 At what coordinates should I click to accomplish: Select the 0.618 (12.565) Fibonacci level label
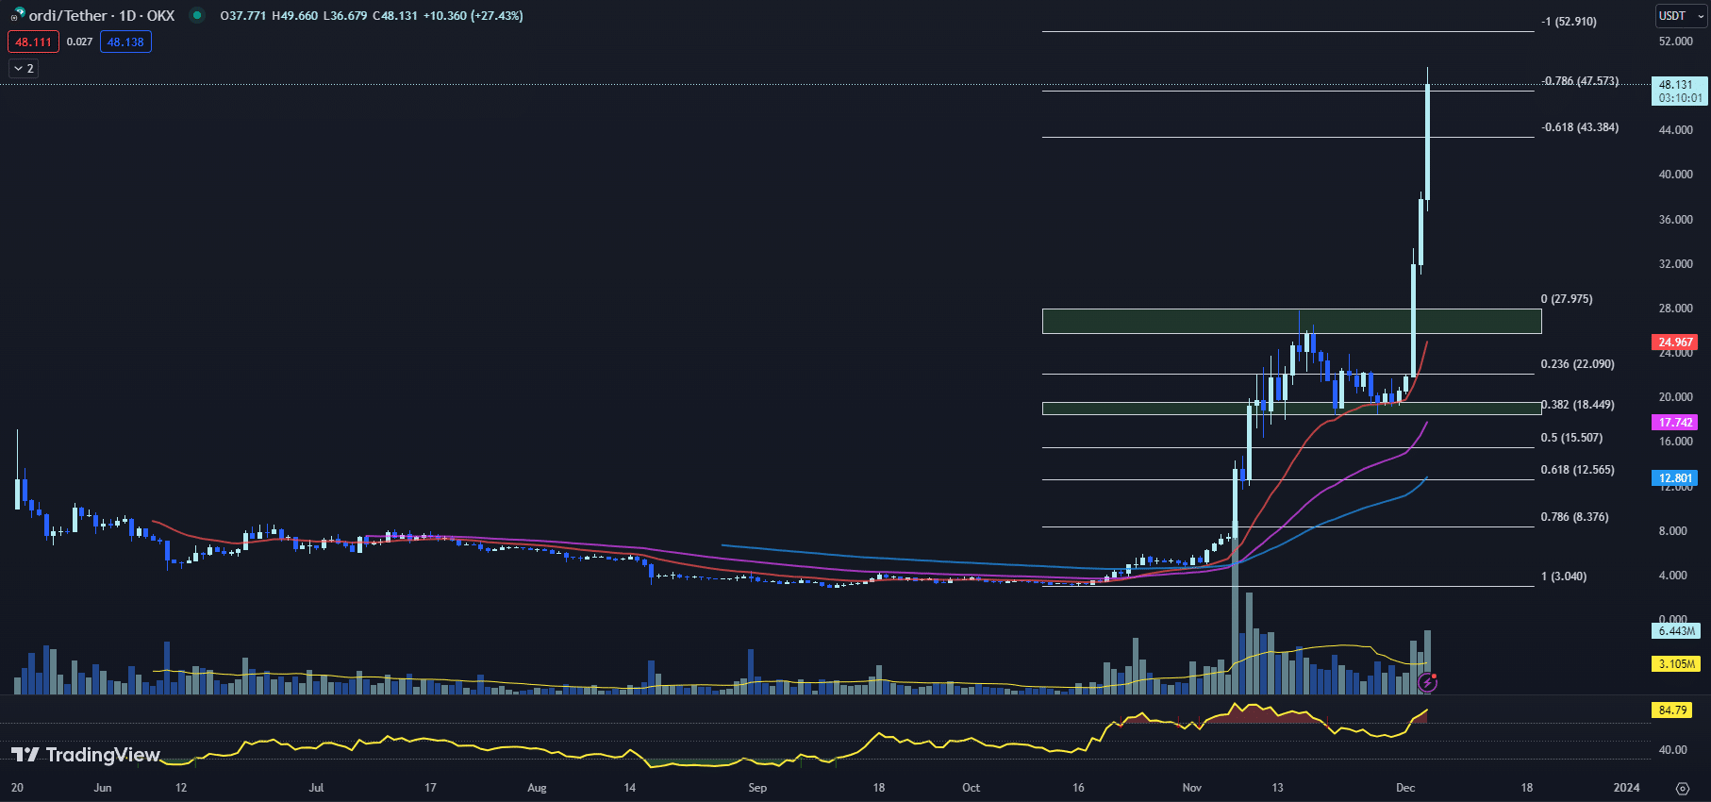click(x=1577, y=470)
